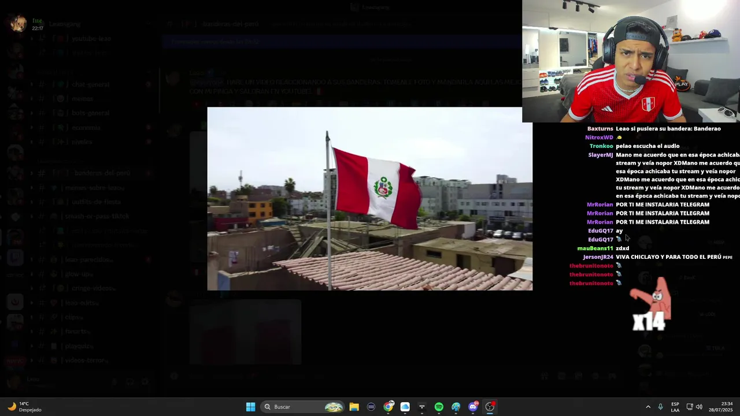Open the memes channel in Discord

(83, 99)
